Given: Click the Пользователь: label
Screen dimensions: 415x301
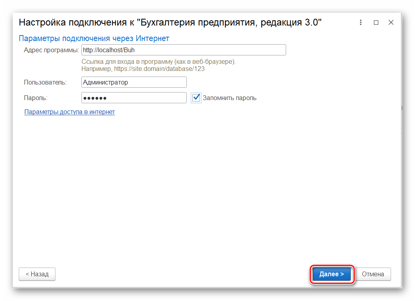Looking at the screenshot, I should (45, 83).
